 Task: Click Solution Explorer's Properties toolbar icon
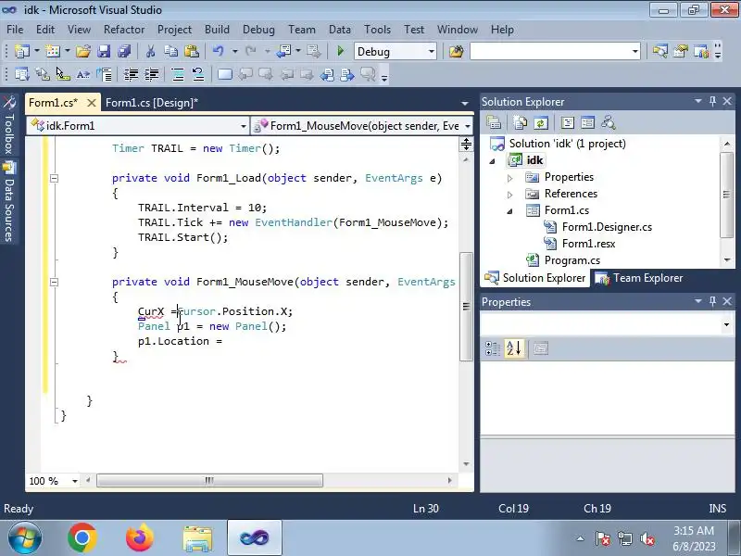pos(494,123)
